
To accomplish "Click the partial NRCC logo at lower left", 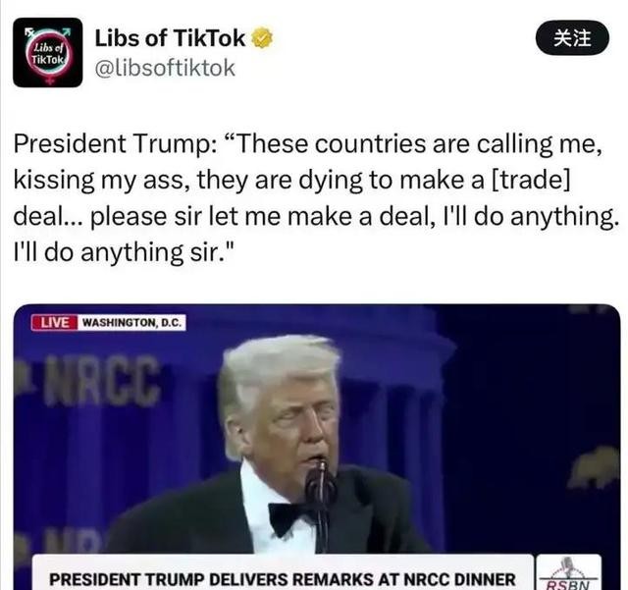I will [72, 541].
